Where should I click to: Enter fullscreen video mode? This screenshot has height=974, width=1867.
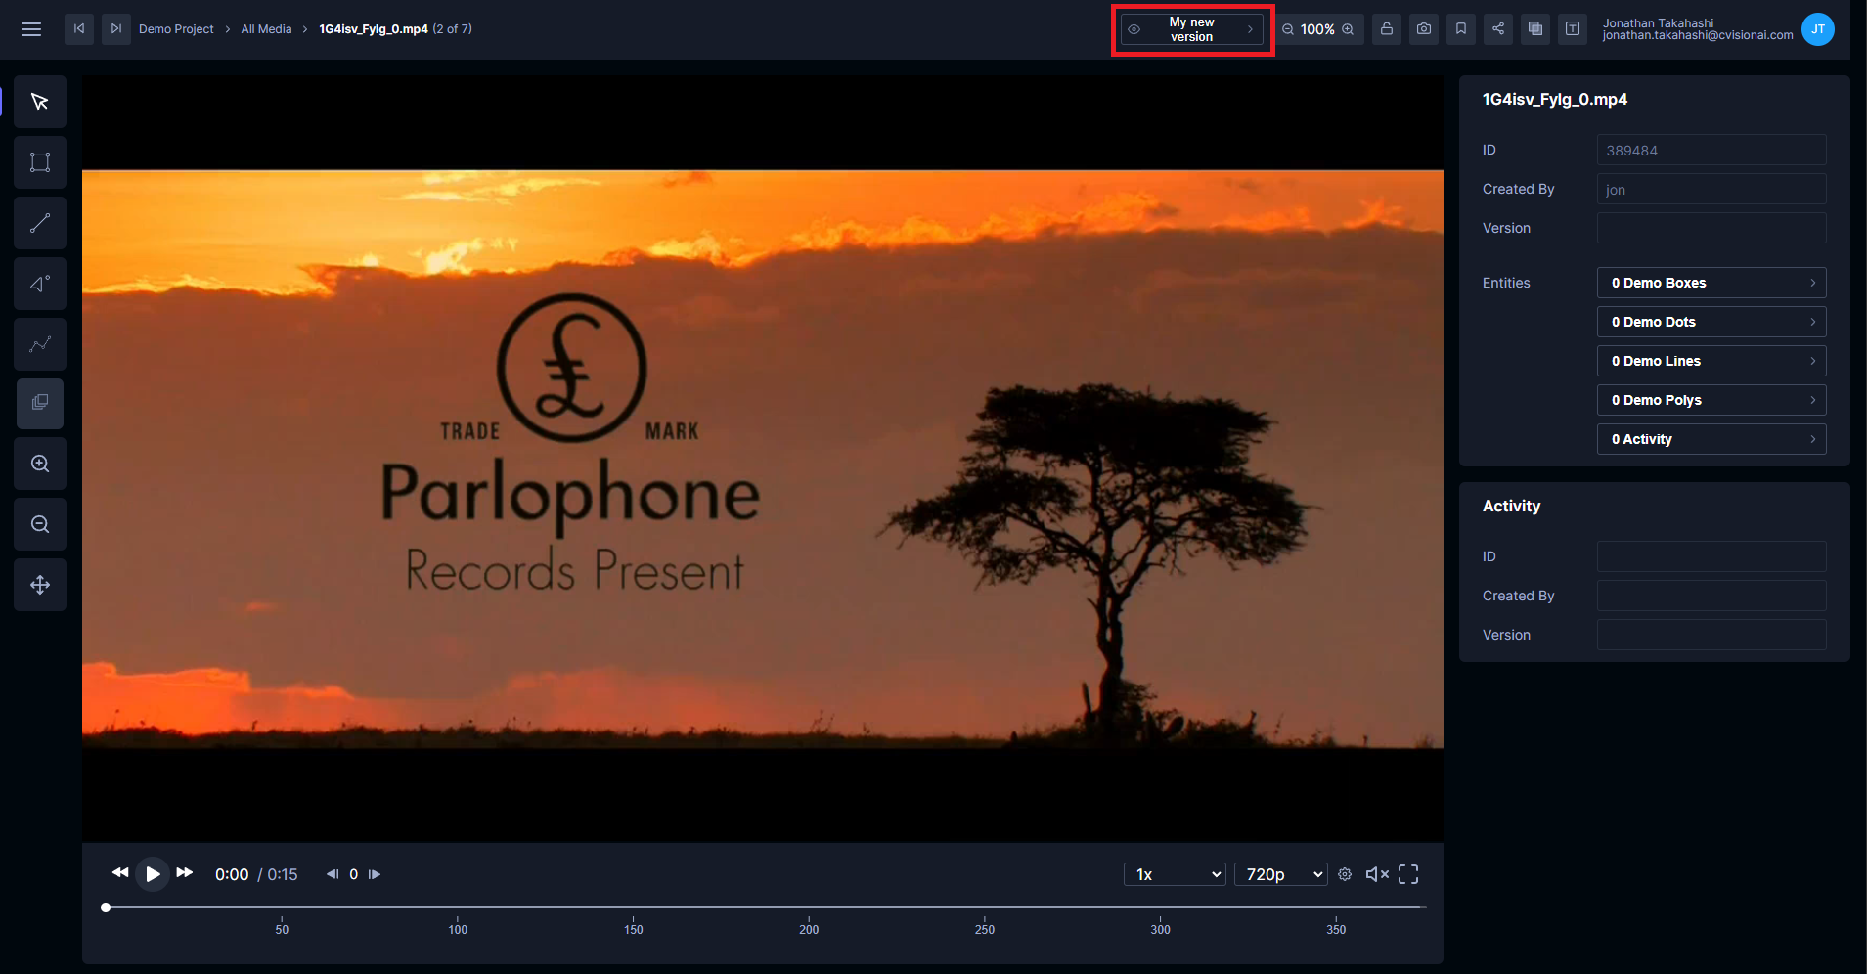(x=1408, y=874)
